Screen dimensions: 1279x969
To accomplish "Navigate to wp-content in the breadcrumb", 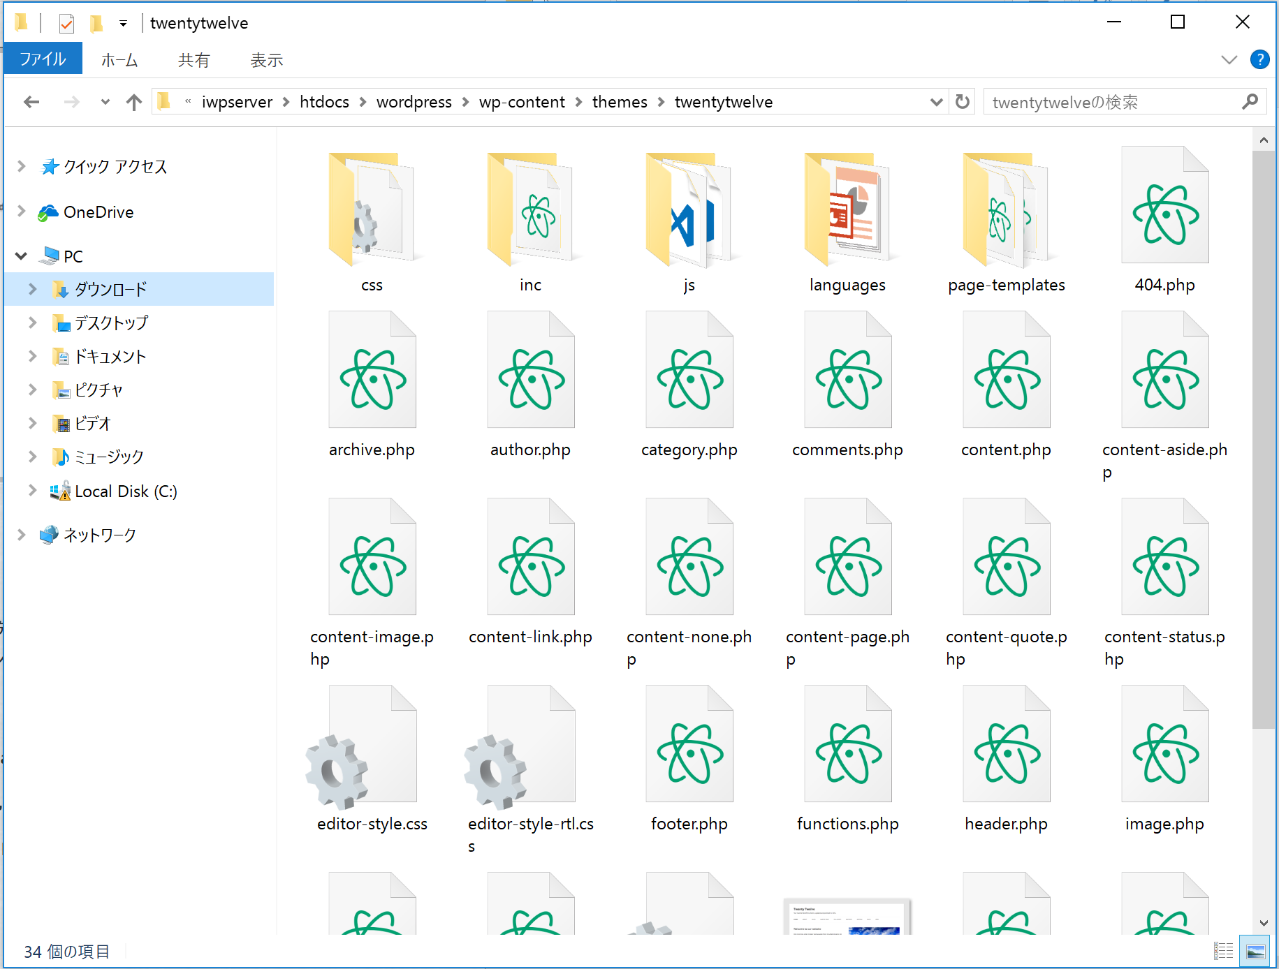I will pos(522,102).
